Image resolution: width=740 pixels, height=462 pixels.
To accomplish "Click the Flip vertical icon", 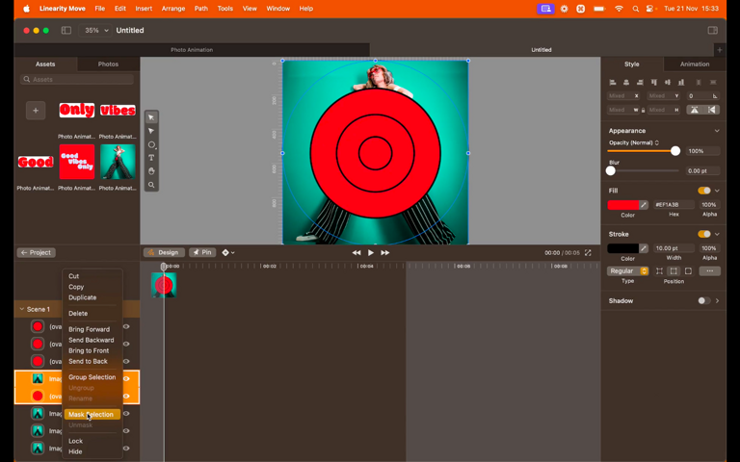I will tap(694, 110).
